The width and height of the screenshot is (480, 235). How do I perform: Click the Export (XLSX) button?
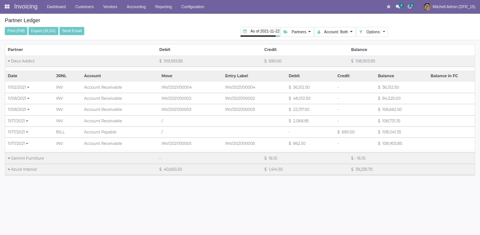[43, 31]
